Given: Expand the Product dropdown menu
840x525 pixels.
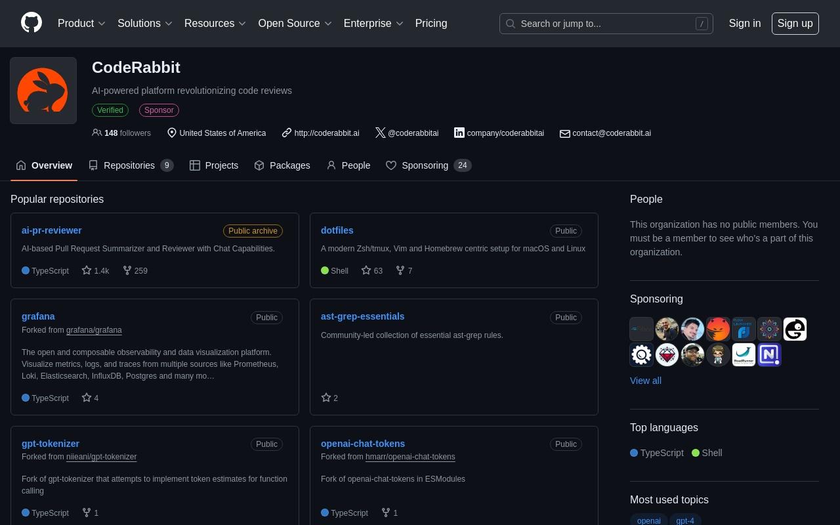Looking at the screenshot, I should pyautogui.click(x=82, y=23).
